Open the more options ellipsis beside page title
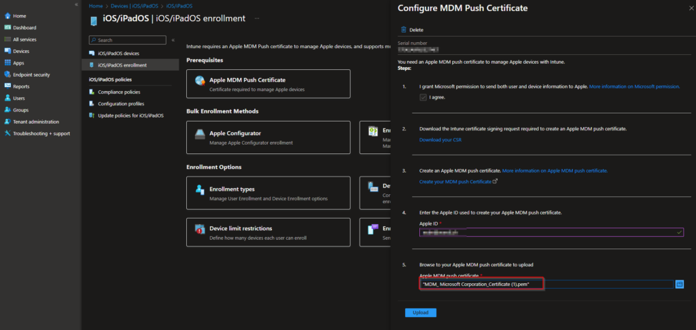The width and height of the screenshot is (696, 330). tap(256, 18)
